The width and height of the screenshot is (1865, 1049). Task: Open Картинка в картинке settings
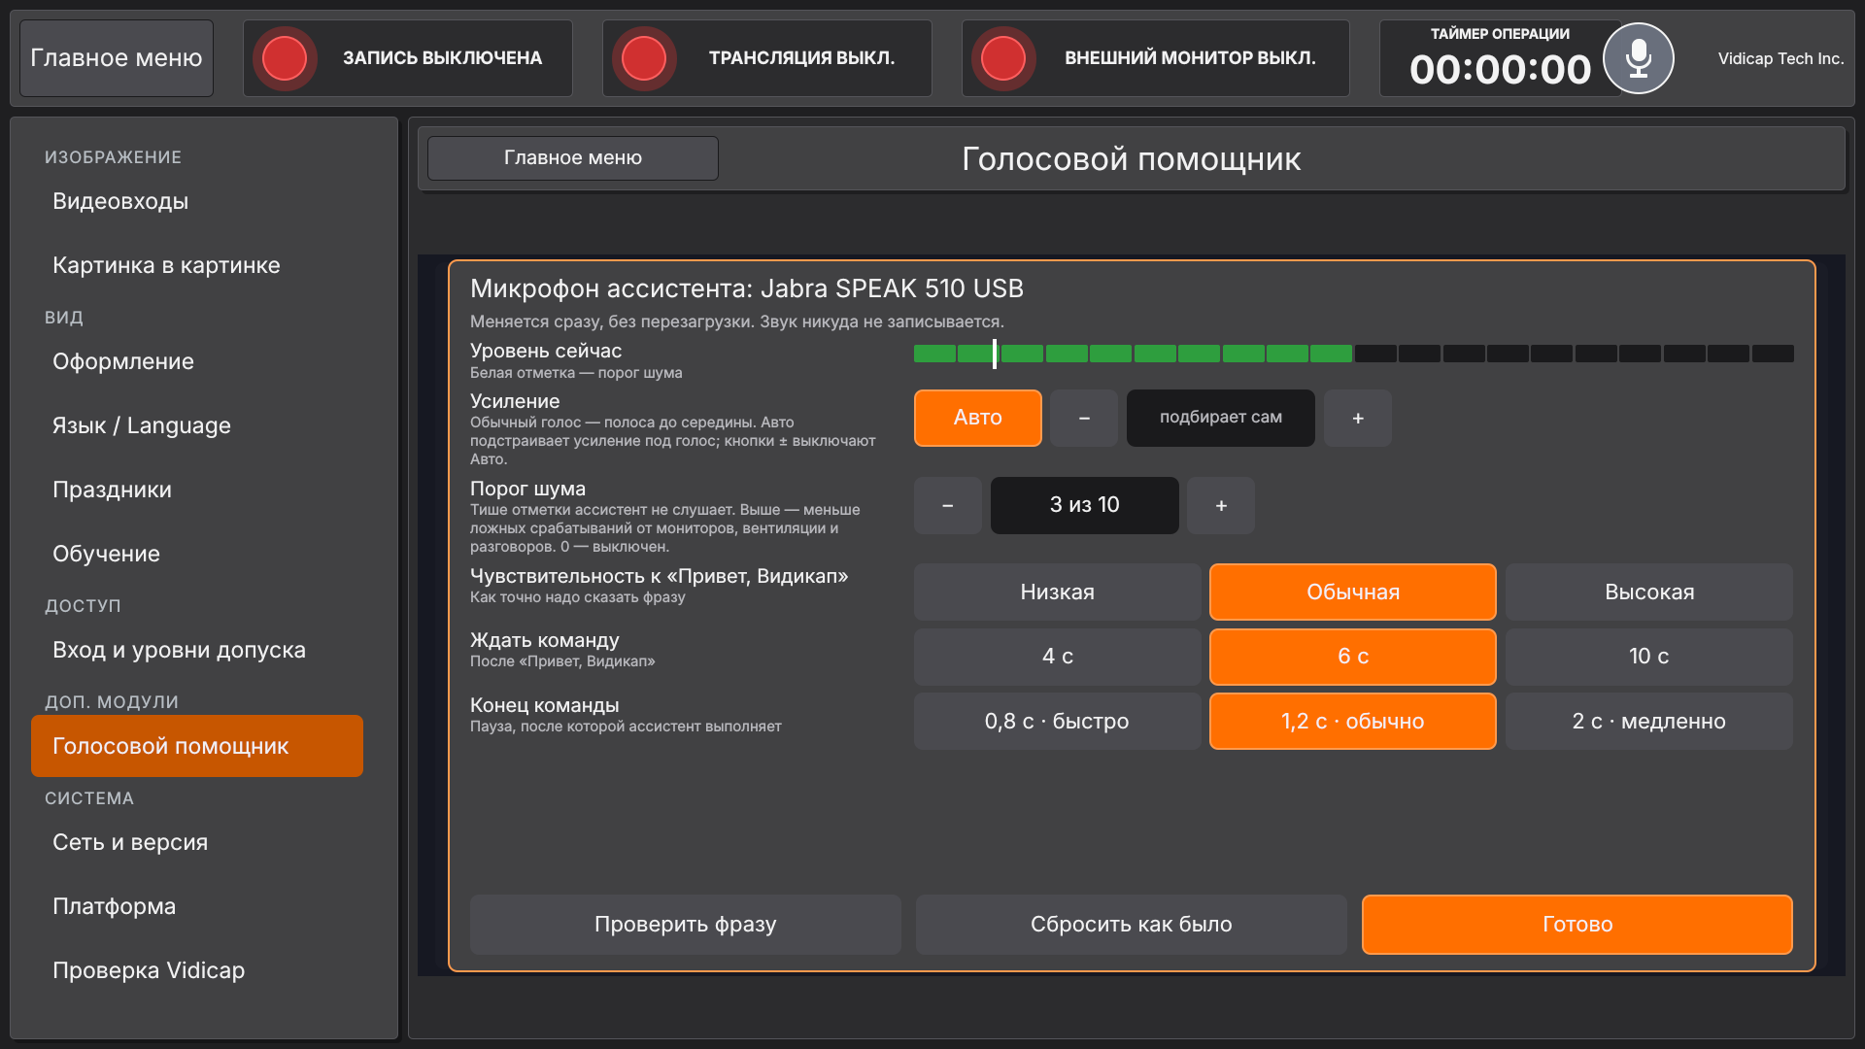(x=197, y=265)
